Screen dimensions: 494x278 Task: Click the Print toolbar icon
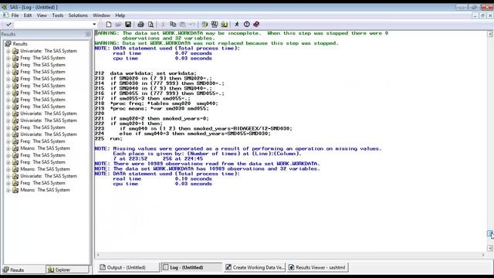pyautogui.click(x=140, y=24)
